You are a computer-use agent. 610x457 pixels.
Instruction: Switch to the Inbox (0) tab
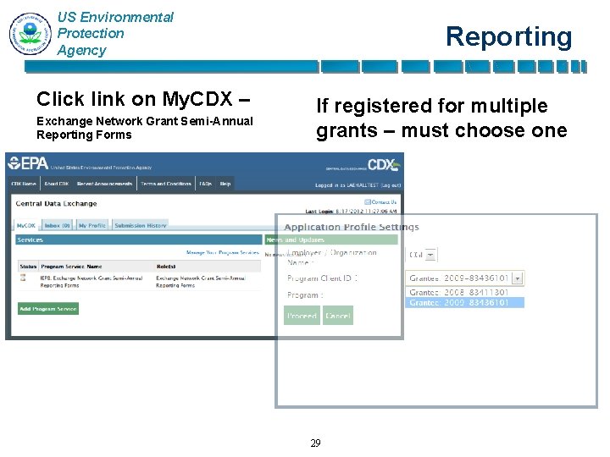[58, 225]
